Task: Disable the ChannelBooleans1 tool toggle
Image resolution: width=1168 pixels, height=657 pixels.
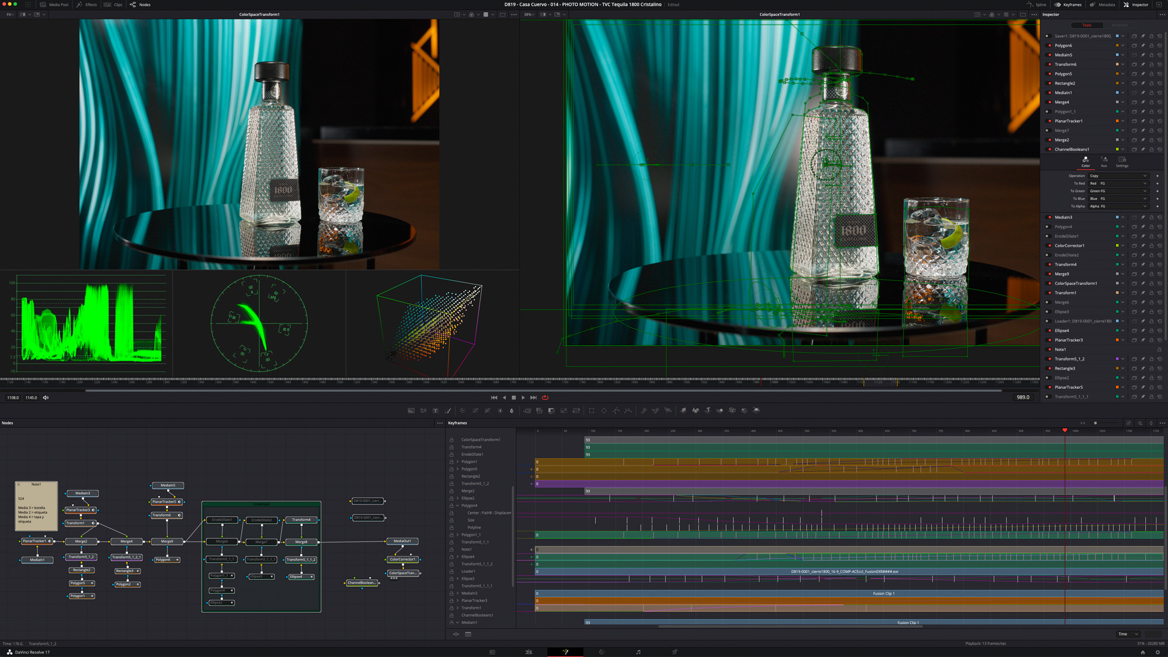Action: point(1049,150)
